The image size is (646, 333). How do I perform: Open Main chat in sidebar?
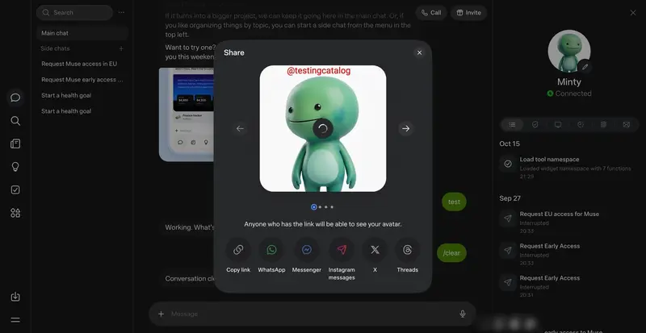(x=82, y=33)
